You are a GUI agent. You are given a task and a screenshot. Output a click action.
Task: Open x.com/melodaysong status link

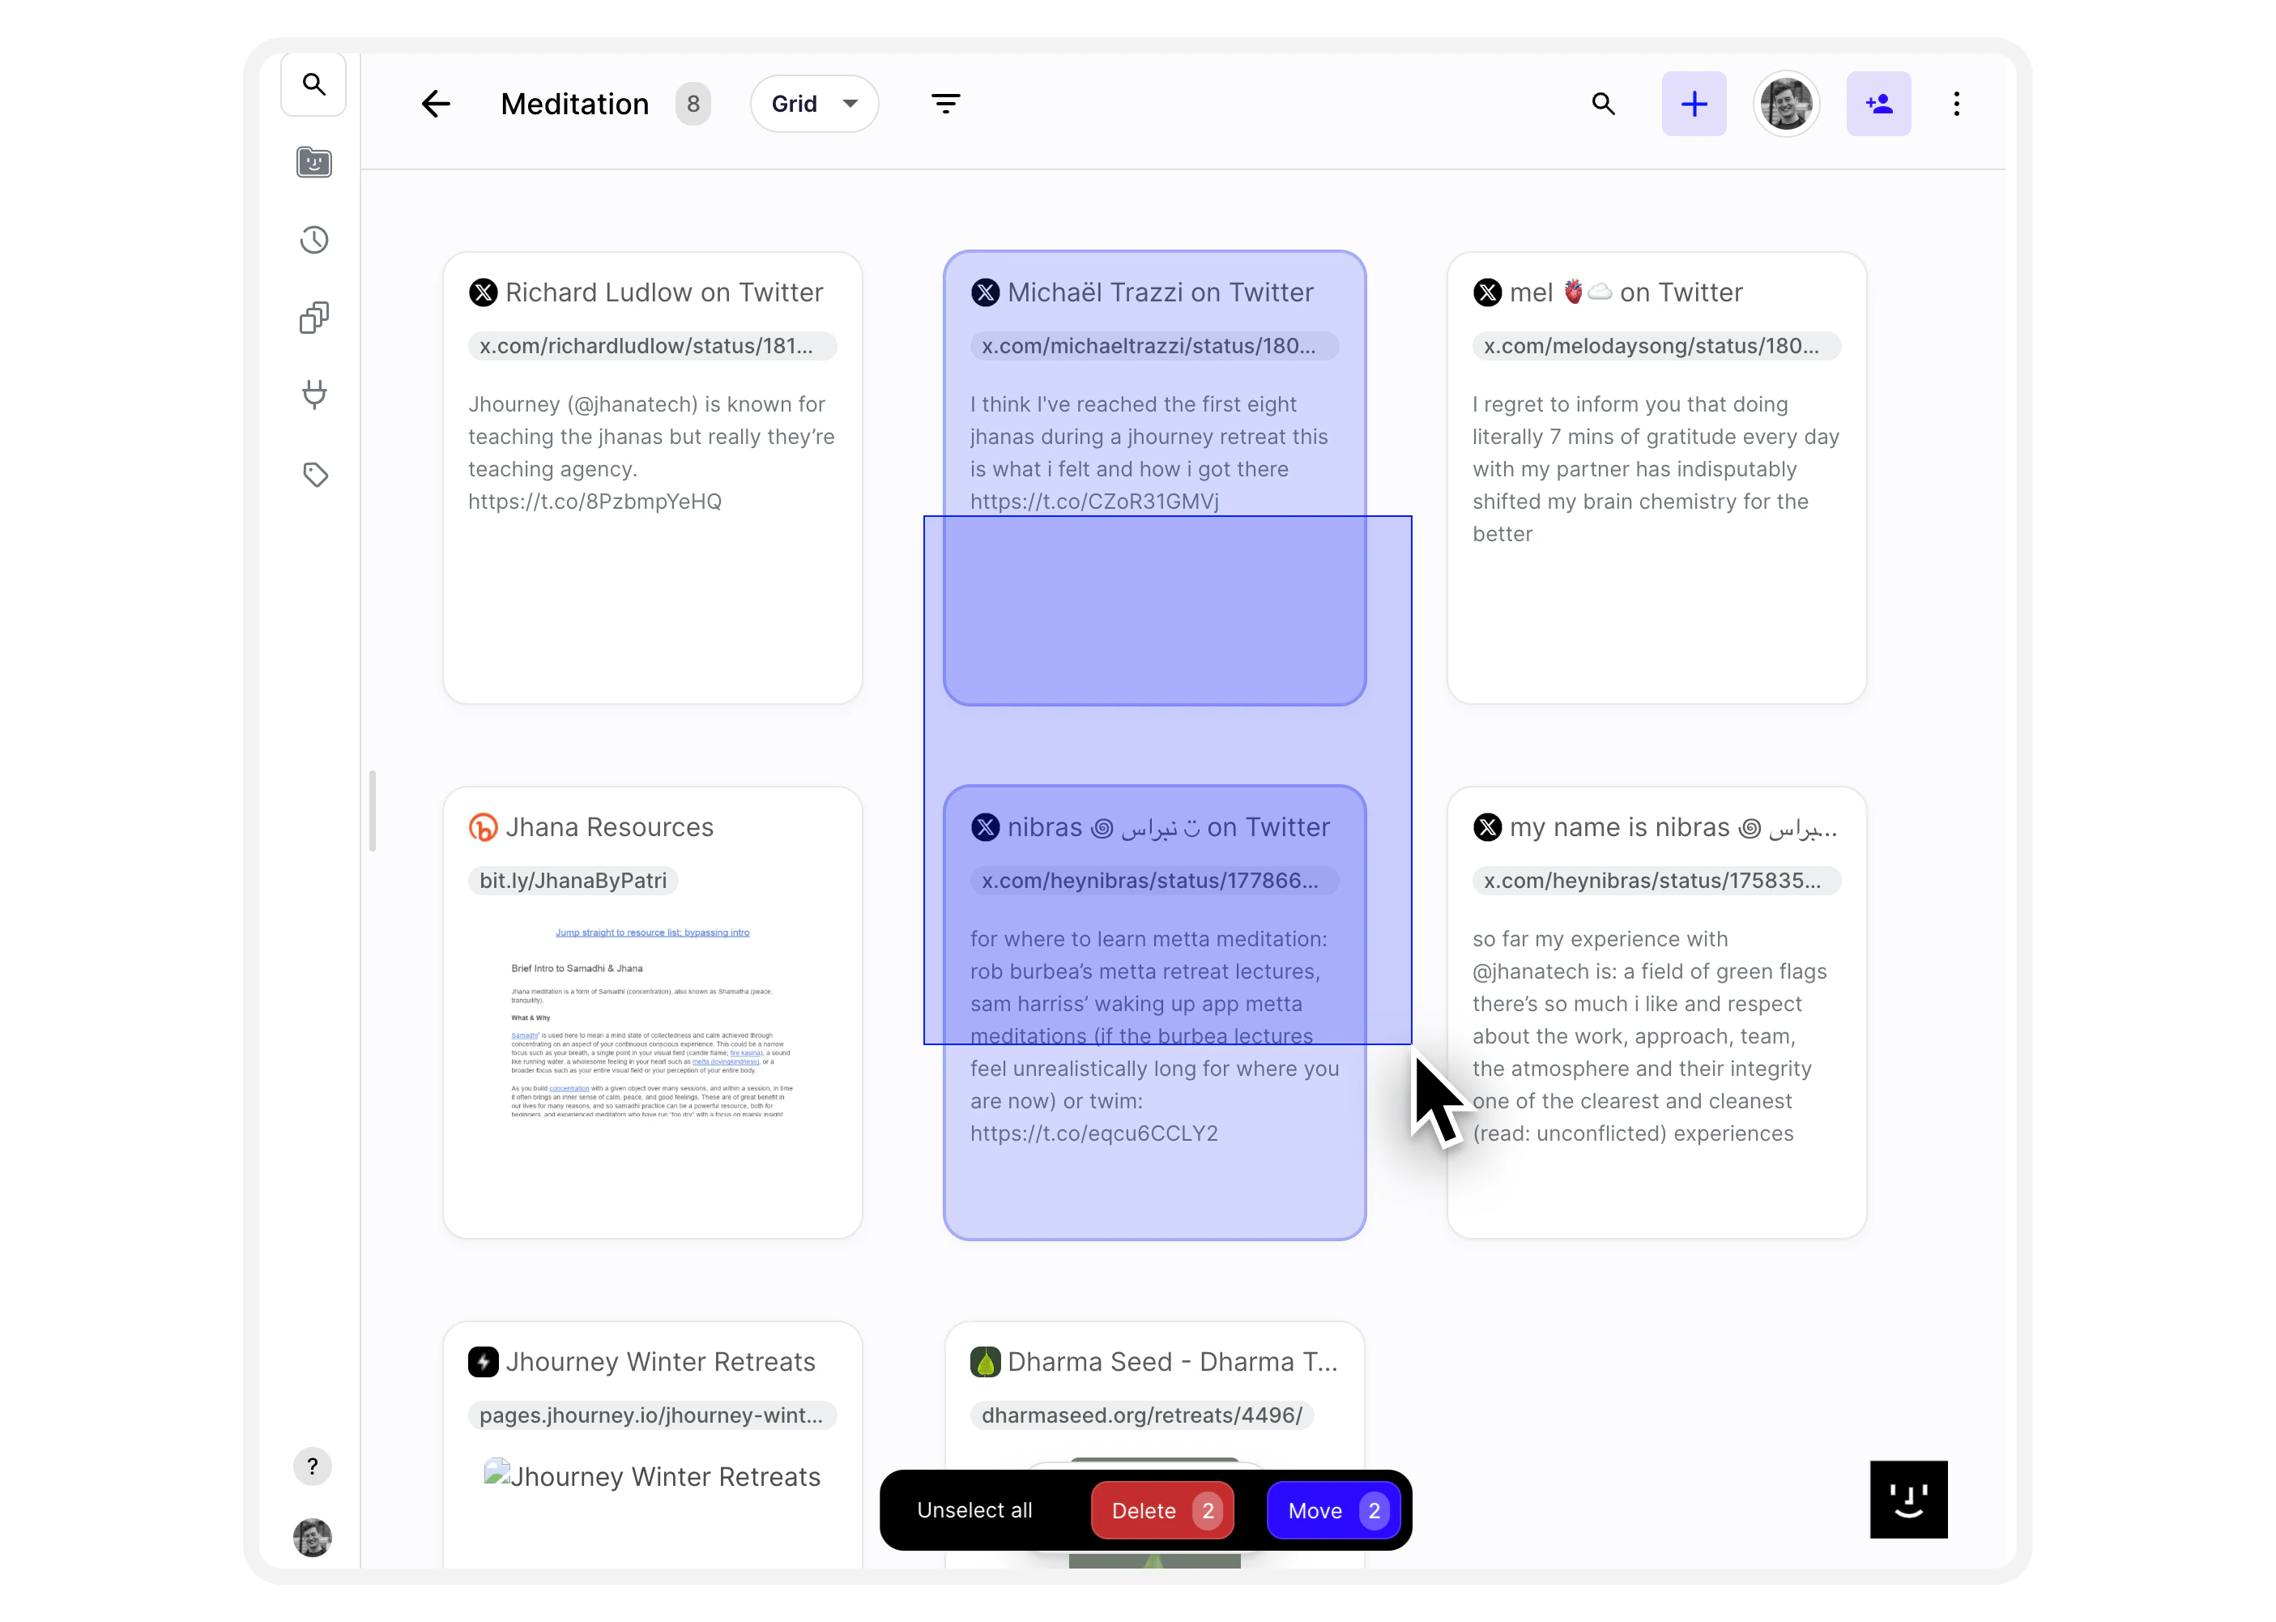point(1656,346)
